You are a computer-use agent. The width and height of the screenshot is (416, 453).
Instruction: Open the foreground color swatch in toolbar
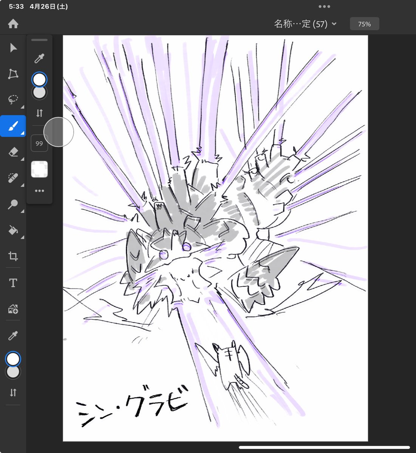(13, 359)
